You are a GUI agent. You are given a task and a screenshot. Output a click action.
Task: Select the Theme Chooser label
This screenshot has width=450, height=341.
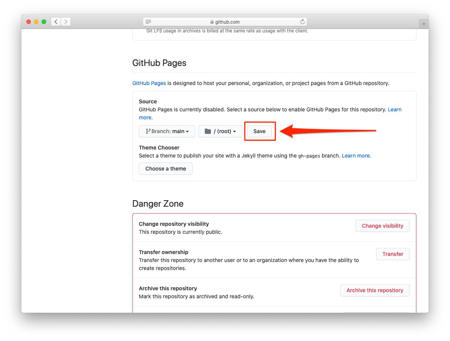159,148
